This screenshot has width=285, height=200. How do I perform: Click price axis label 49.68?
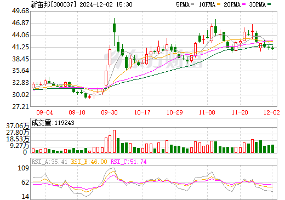click(x=20, y=11)
